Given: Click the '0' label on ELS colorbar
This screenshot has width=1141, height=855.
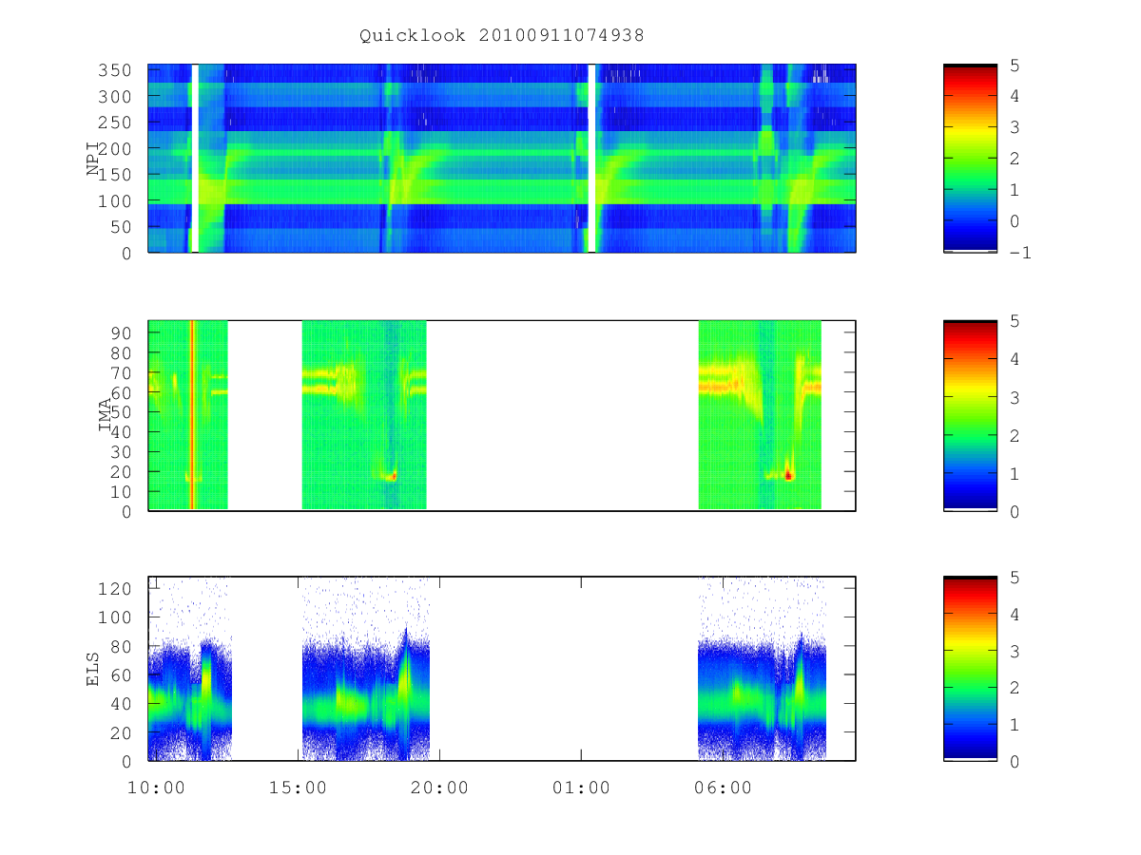Looking at the screenshot, I should pyautogui.click(x=1015, y=761).
